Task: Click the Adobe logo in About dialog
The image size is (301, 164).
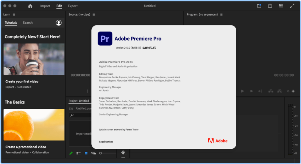Action: point(218,141)
